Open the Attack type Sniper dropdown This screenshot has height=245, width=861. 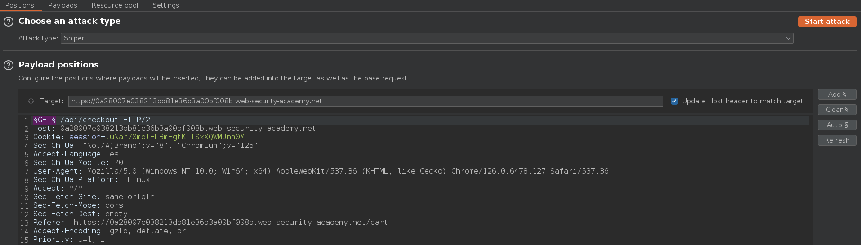point(427,38)
